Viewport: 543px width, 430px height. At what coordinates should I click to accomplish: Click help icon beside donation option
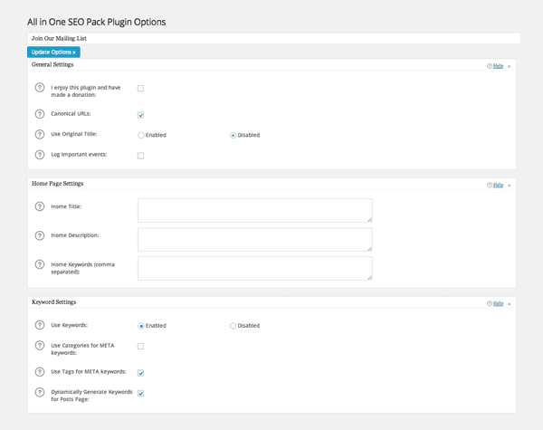(x=40, y=87)
